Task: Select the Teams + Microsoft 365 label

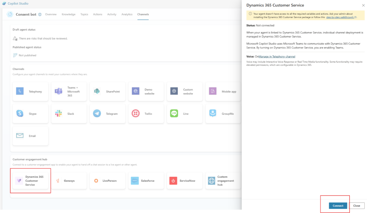Action: (74, 91)
